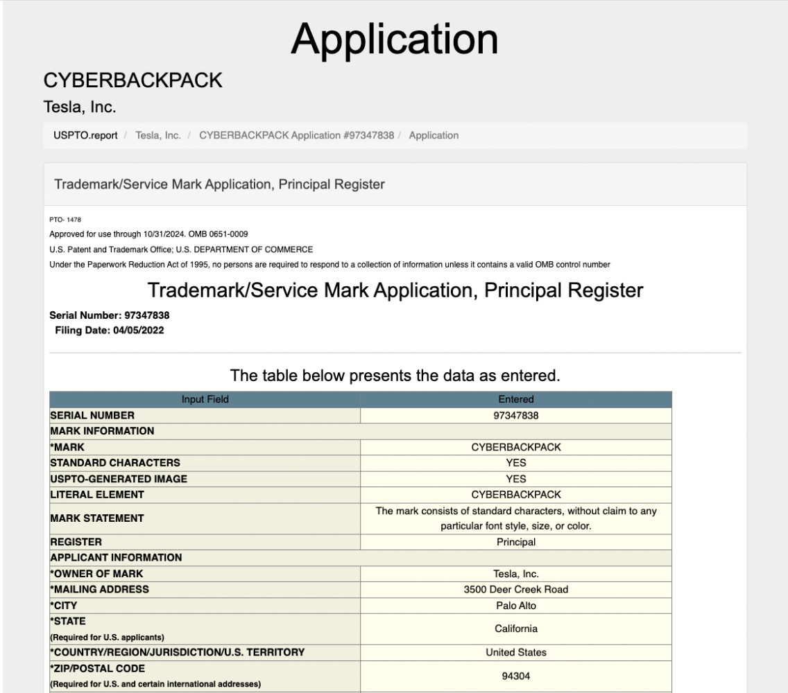
Task: Click the '*OWNER OF MARK' label
Action: click(96, 574)
